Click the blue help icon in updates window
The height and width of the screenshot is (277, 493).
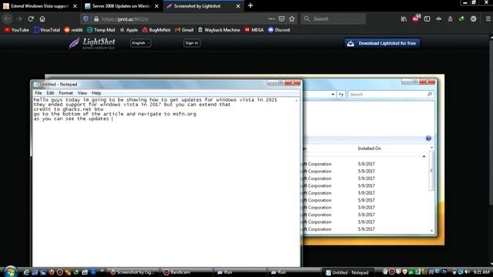click(x=428, y=138)
